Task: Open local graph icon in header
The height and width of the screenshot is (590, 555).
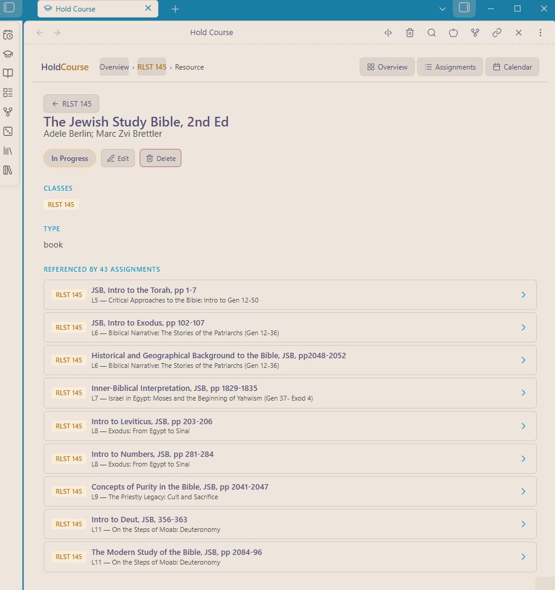Action: [475, 33]
